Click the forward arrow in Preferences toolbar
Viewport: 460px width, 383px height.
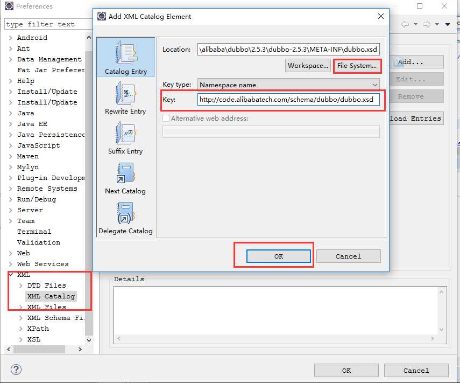tap(427, 24)
